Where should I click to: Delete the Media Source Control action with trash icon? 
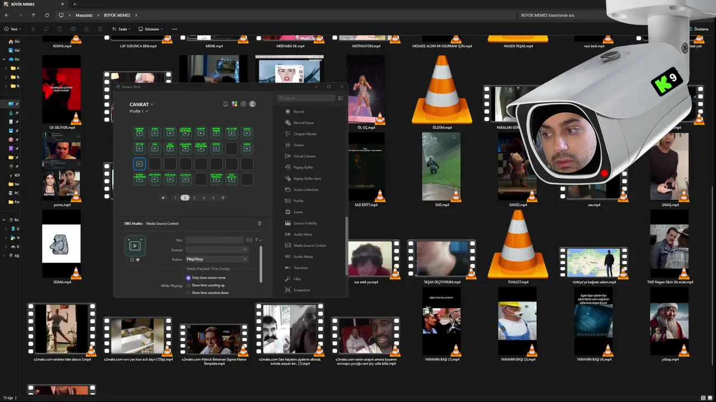pyautogui.click(x=260, y=223)
